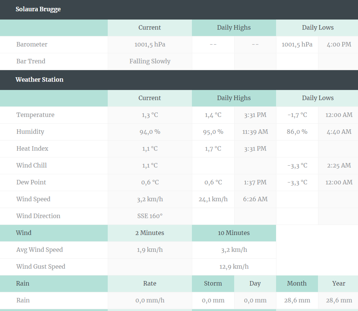Click the current barometer value 1001,5 hPa
This screenshot has height=311, width=358.
pyautogui.click(x=150, y=44)
